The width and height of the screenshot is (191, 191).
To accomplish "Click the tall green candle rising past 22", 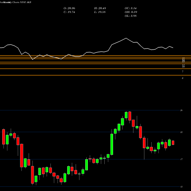I will click(x=112, y=144).
